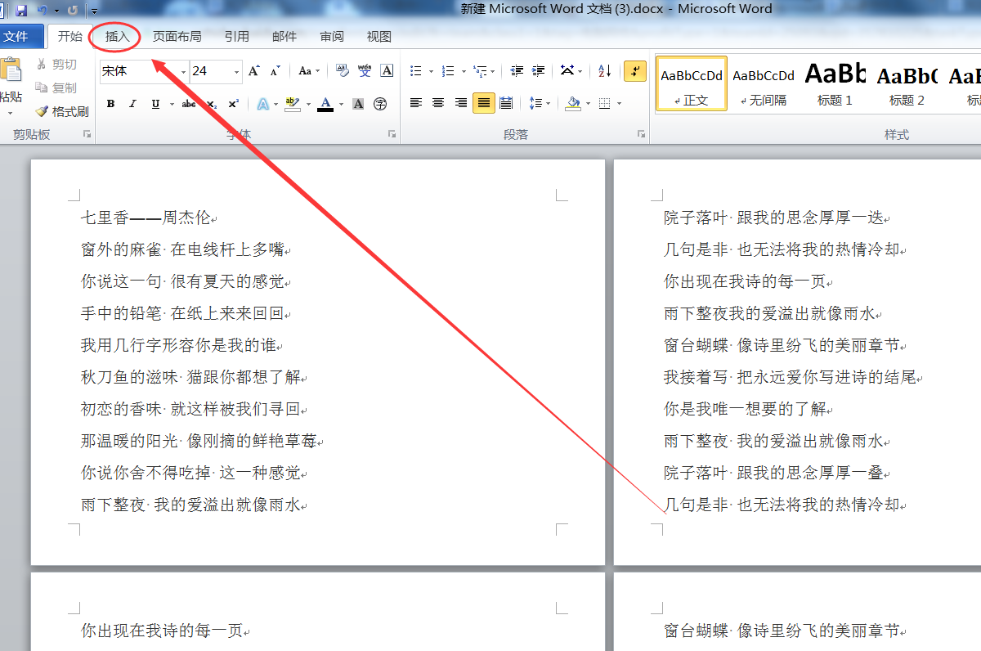The width and height of the screenshot is (981, 651).
Task: Open the font size 24 dropdown
Action: point(236,71)
